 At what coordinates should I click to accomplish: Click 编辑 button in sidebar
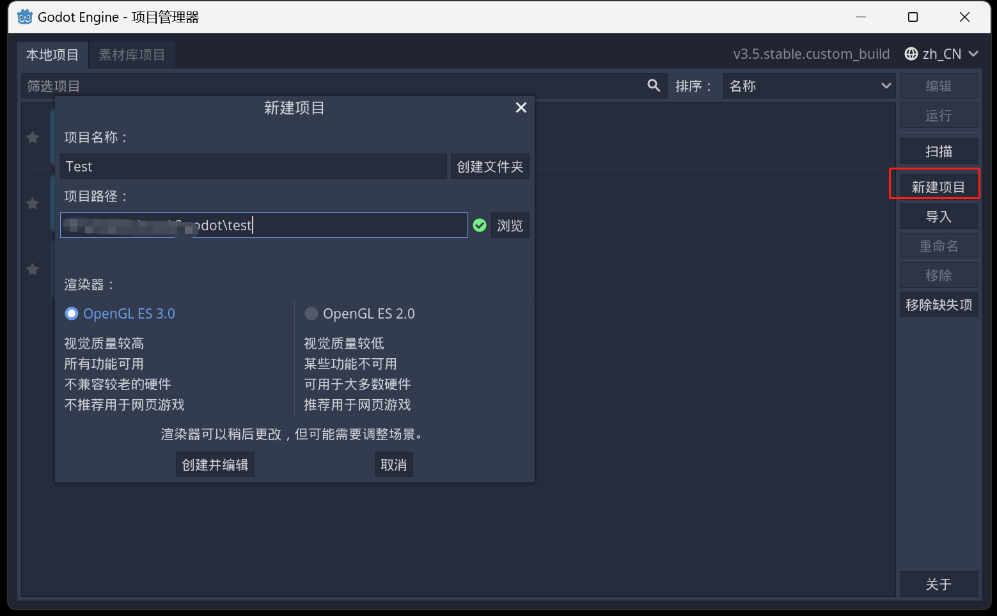pyautogui.click(x=939, y=86)
